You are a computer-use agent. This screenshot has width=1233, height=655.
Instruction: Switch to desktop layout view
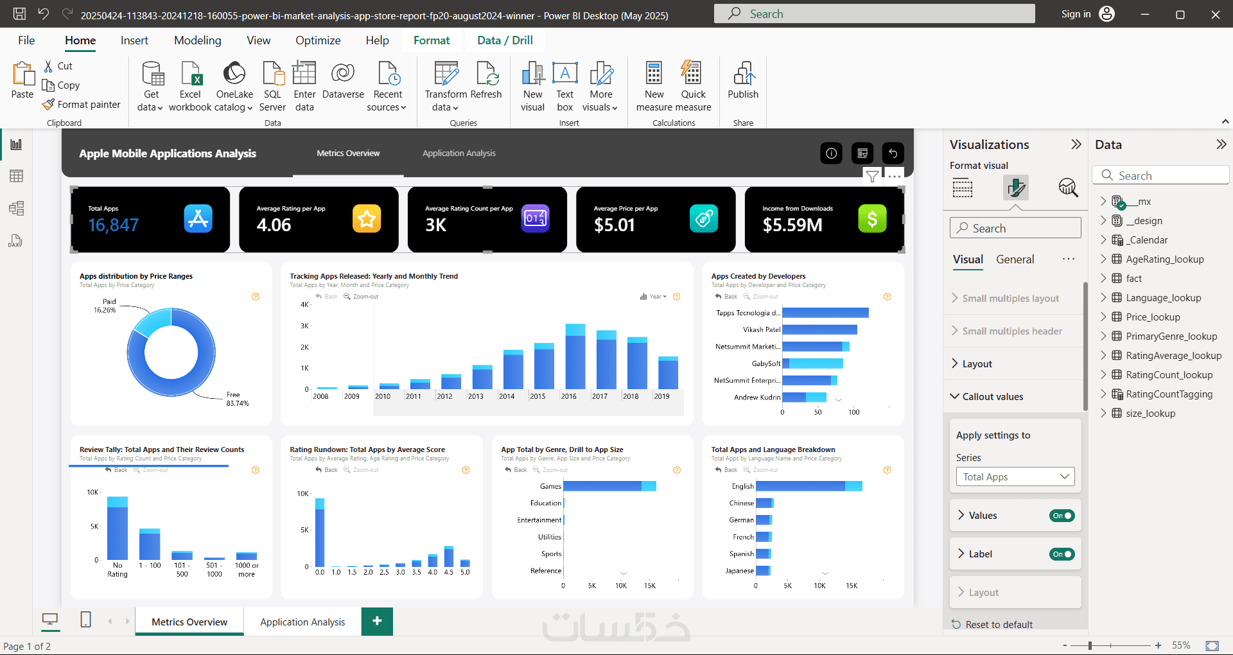pos(50,620)
